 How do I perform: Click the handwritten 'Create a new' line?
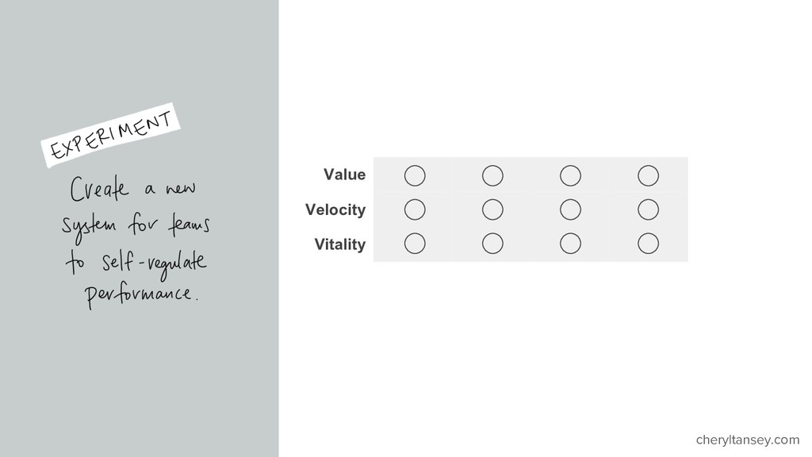pyautogui.click(x=133, y=189)
